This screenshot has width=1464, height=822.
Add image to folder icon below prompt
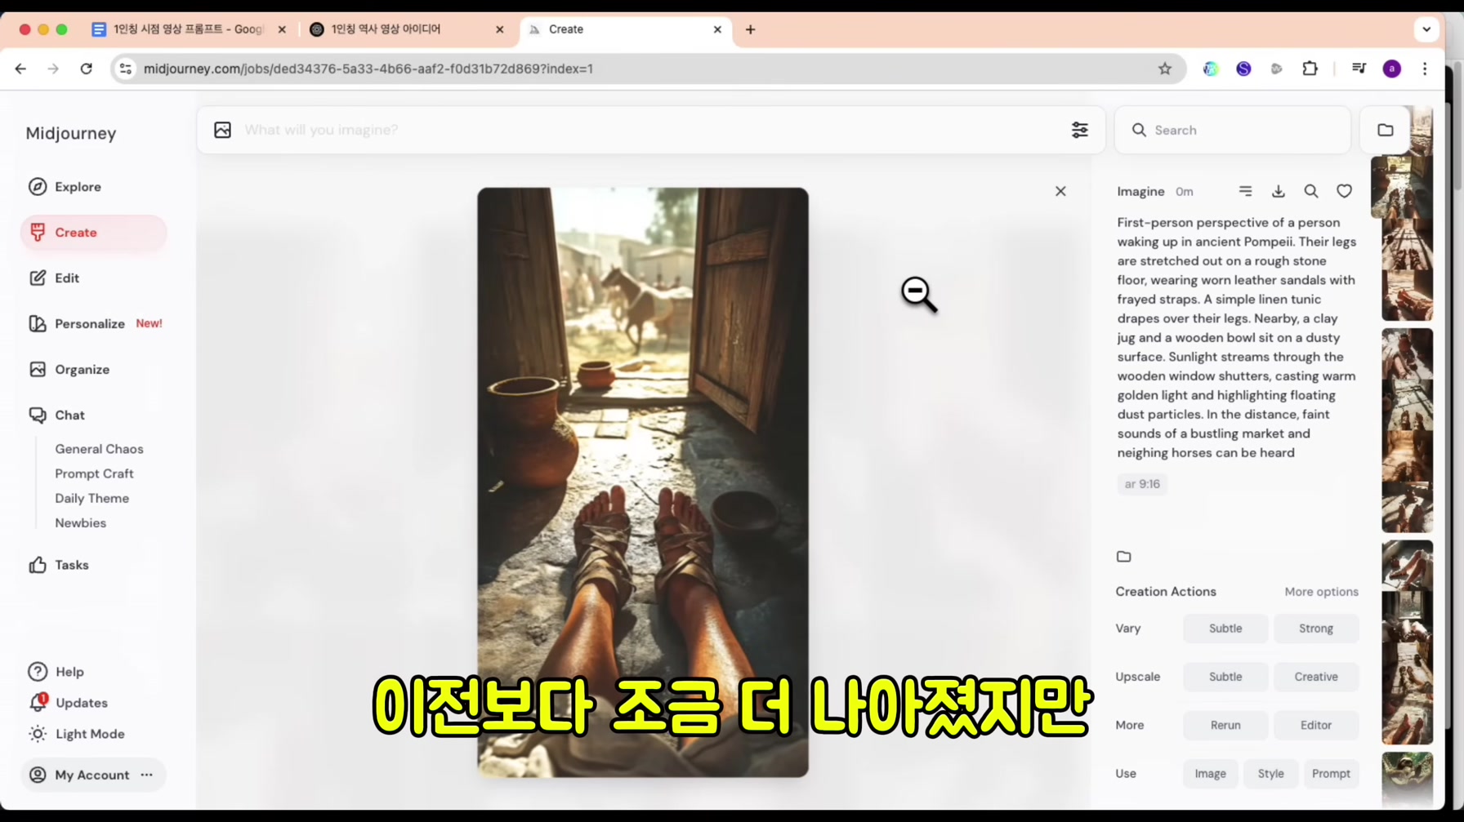tap(1124, 557)
